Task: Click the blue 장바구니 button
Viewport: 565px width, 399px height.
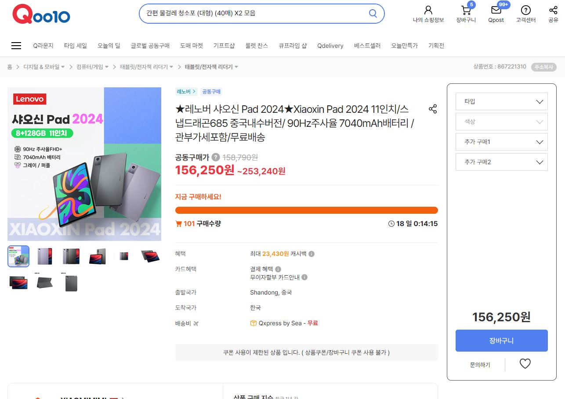Action: click(x=502, y=341)
